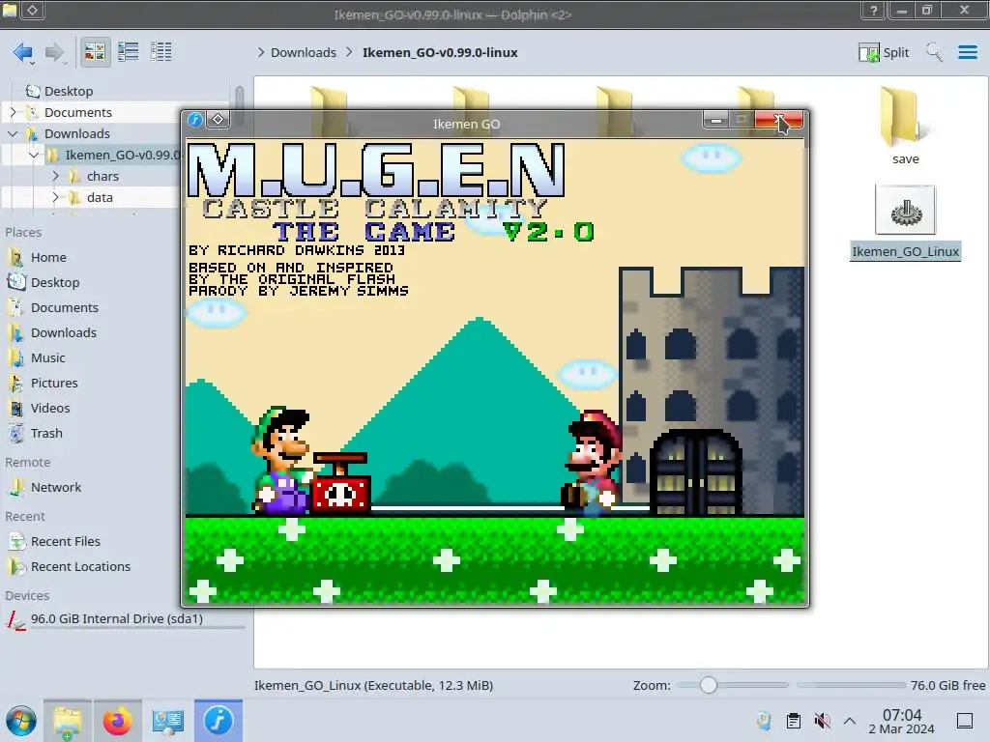This screenshot has height=742, width=990.
Task: Expand the chars folder node
Action: [x=55, y=176]
